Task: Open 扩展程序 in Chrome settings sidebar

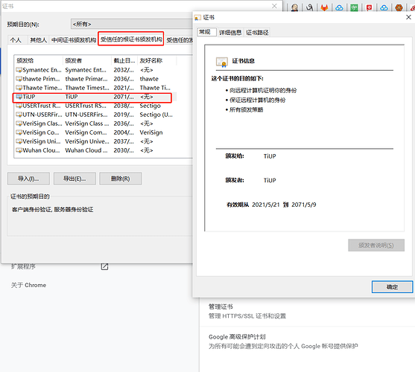Action: pyautogui.click(x=23, y=266)
